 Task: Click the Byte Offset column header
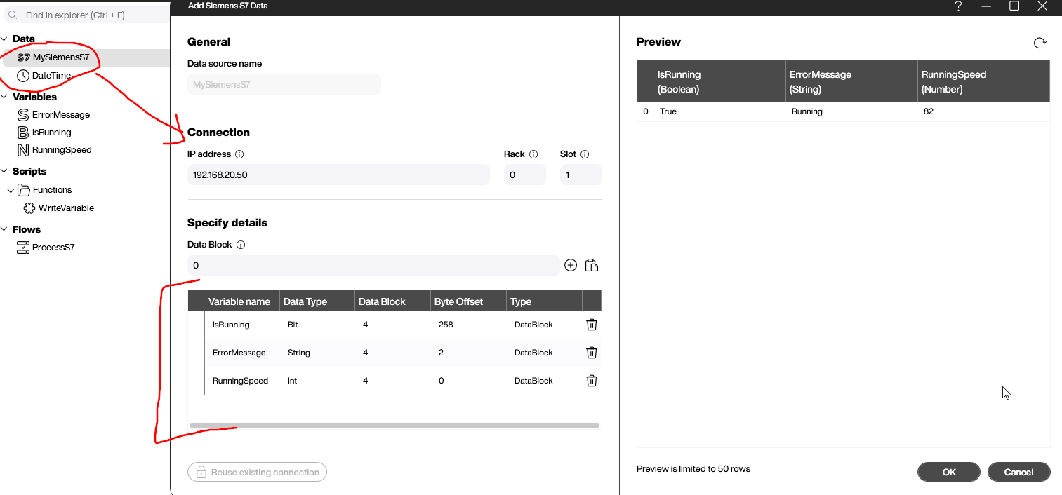click(469, 301)
